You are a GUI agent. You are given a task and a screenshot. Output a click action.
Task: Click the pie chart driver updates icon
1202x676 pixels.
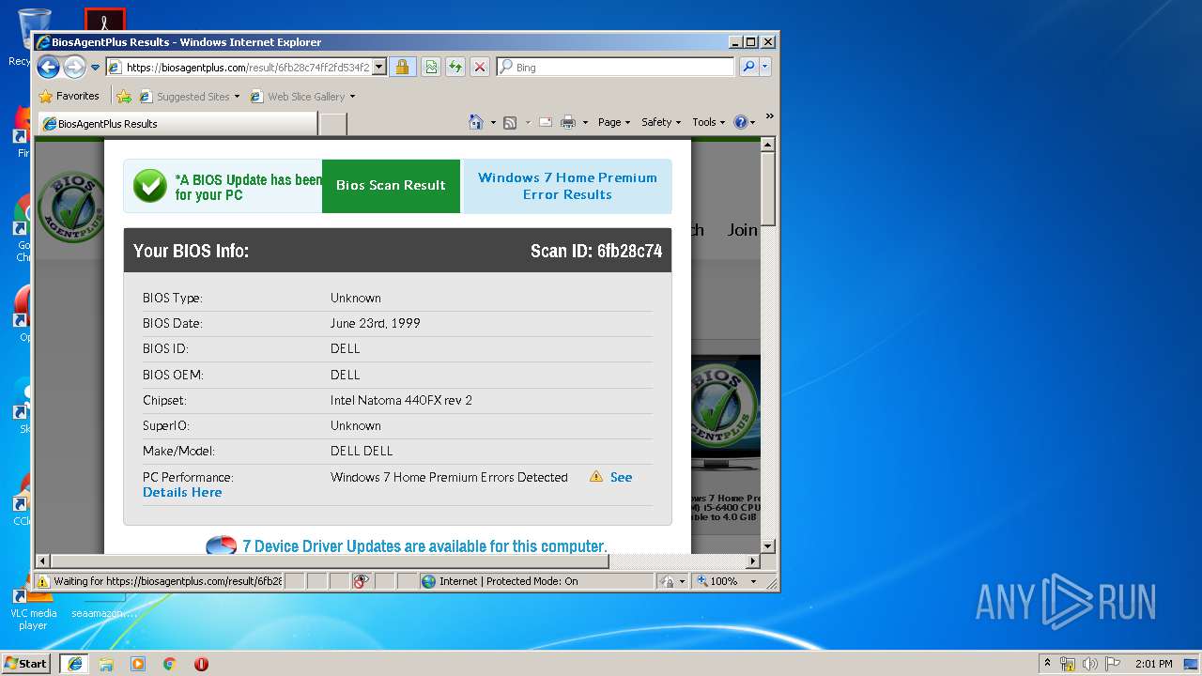221,545
